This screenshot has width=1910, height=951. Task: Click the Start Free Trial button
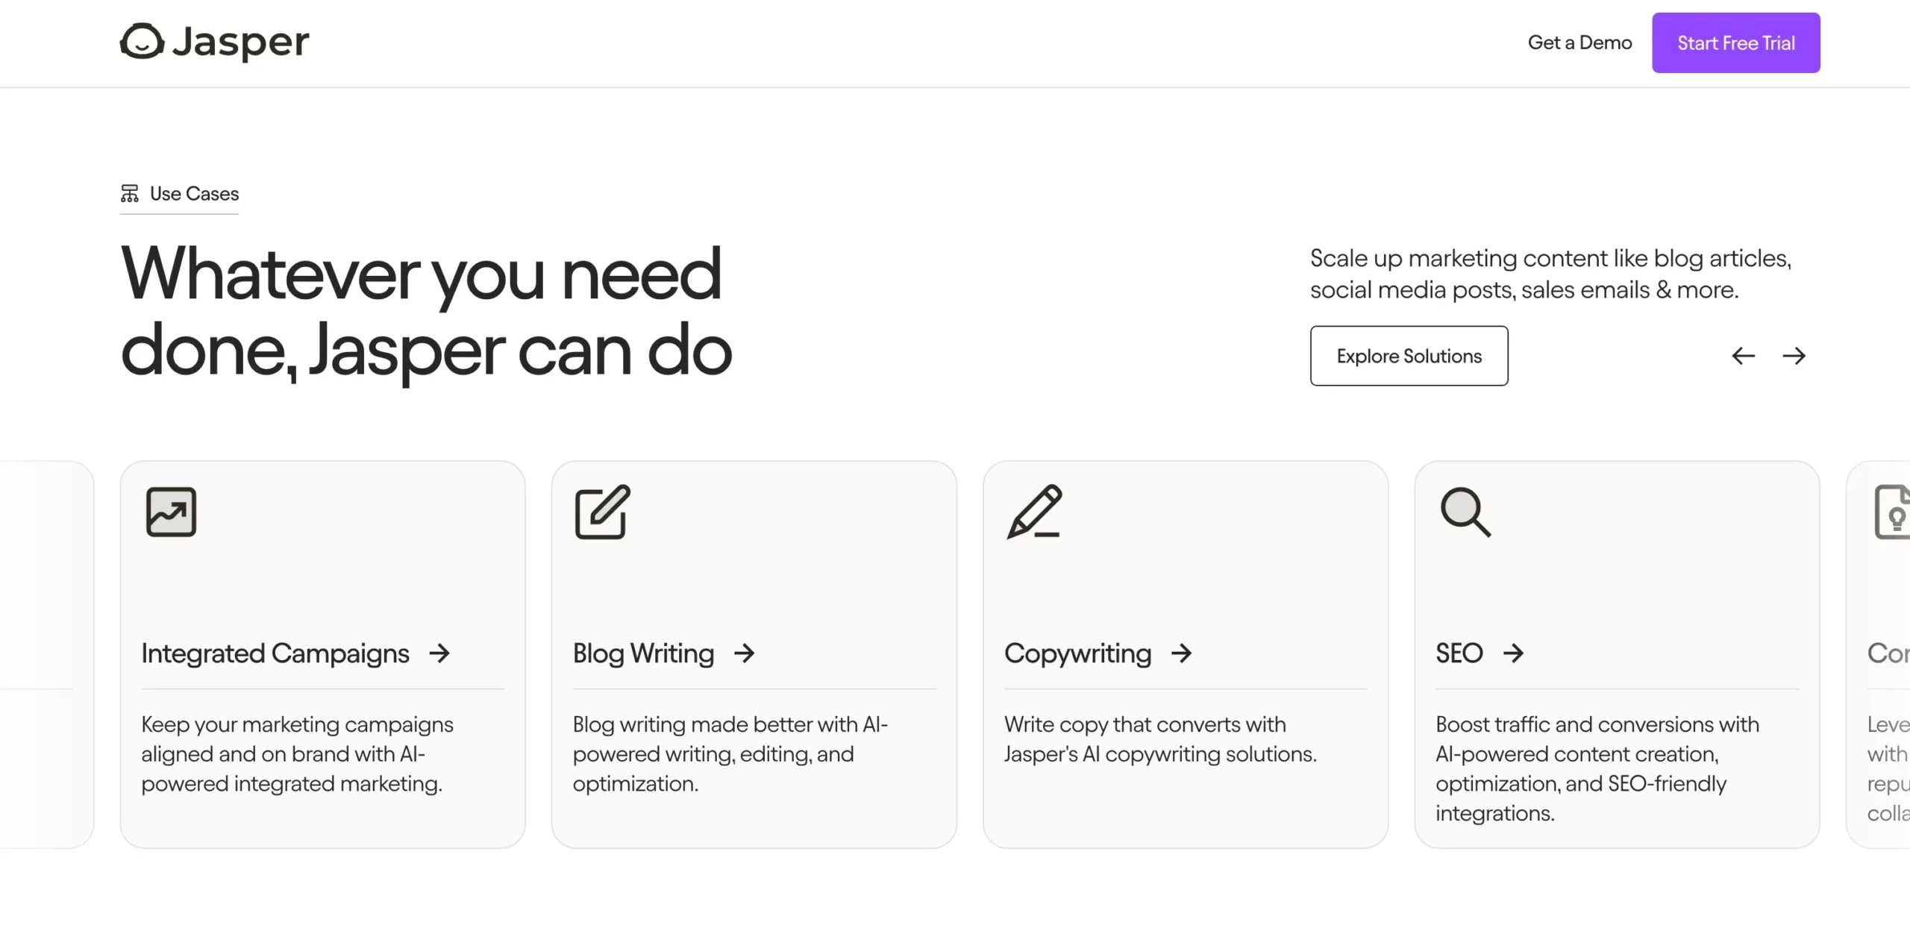pyautogui.click(x=1737, y=43)
